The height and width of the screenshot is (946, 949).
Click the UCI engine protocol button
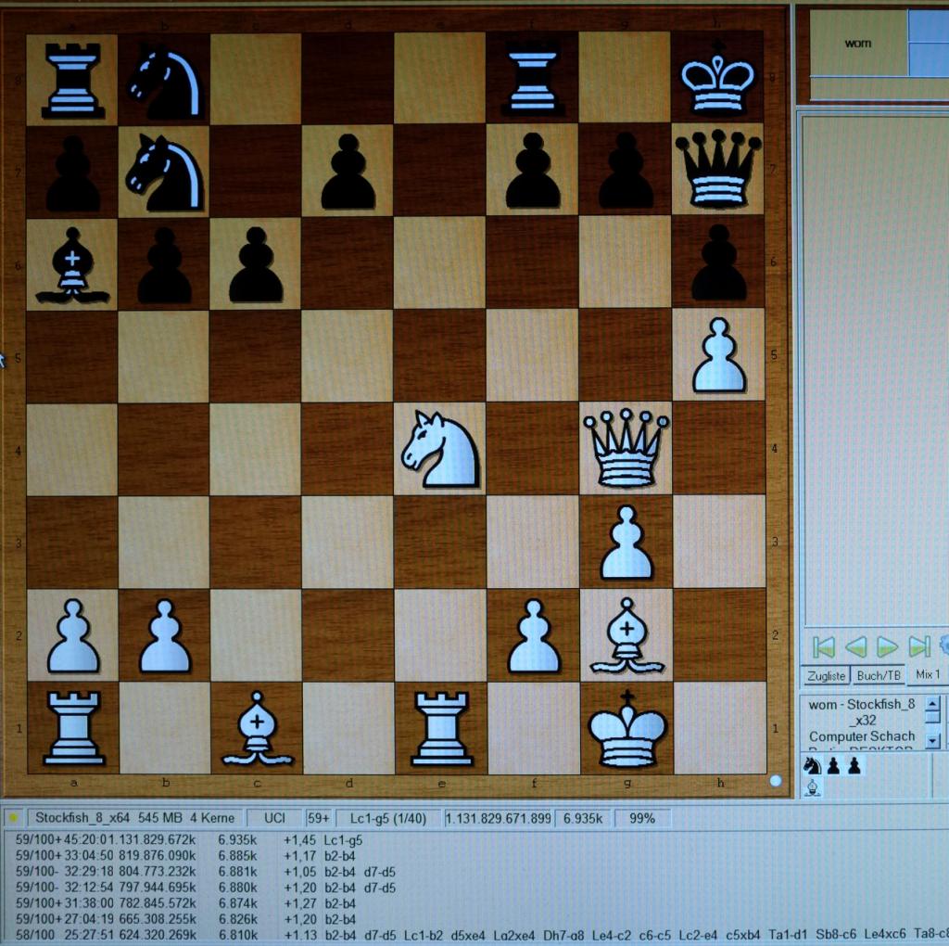[x=275, y=818]
